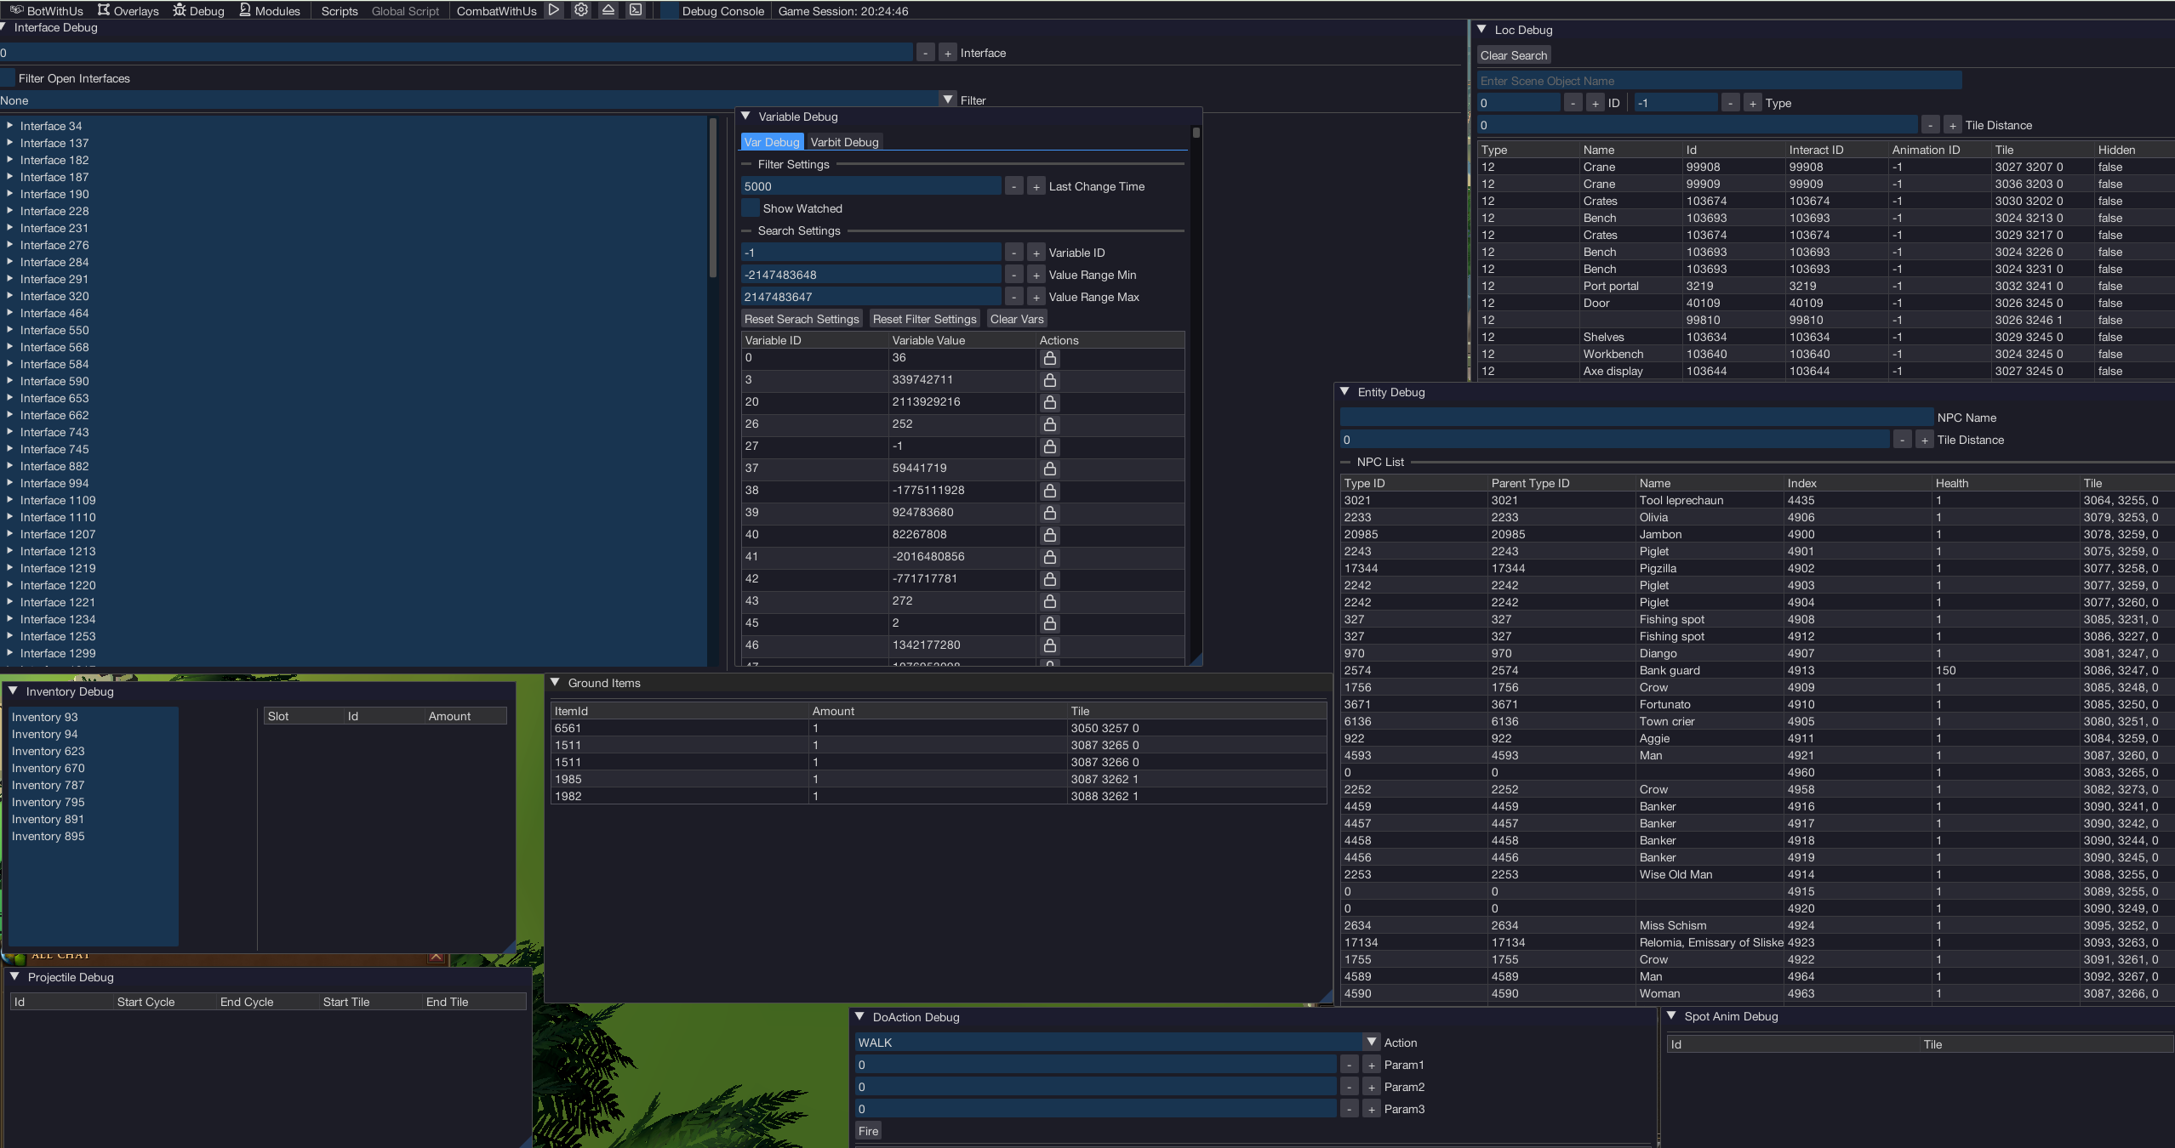Open the WALK Action dropdown
The width and height of the screenshot is (2175, 1148).
click(1372, 1042)
